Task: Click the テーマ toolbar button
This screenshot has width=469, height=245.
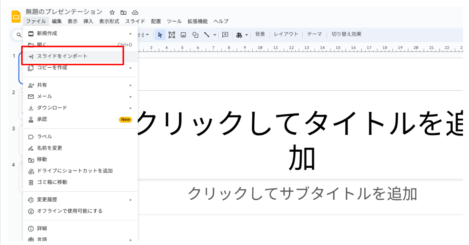Action: pos(315,34)
